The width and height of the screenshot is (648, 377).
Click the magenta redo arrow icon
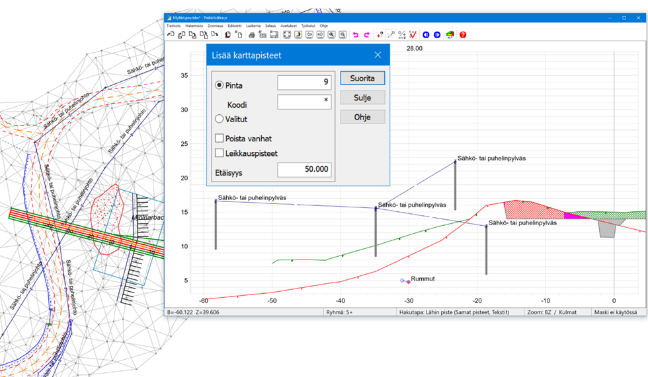coord(367,34)
